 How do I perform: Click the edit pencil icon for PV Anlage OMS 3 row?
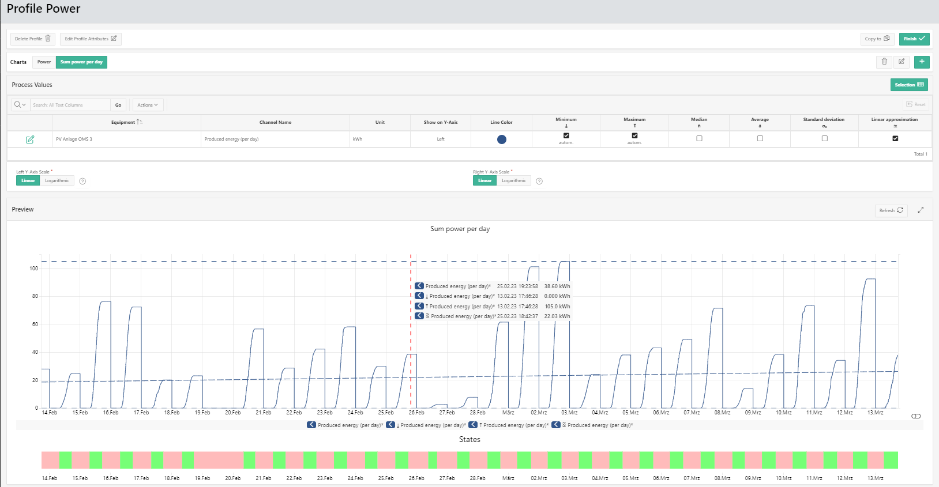pyautogui.click(x=30, y=139)
